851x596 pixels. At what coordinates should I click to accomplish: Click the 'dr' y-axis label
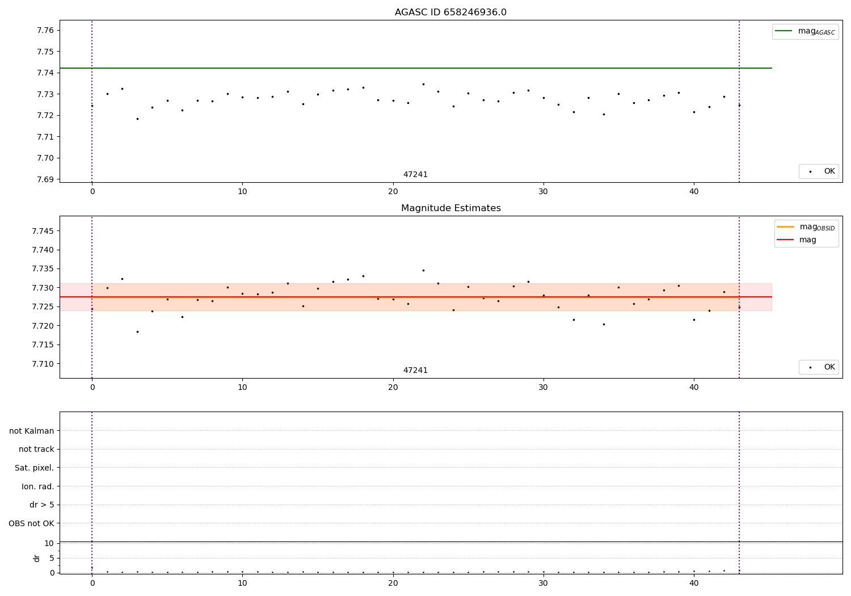point(37,558)
